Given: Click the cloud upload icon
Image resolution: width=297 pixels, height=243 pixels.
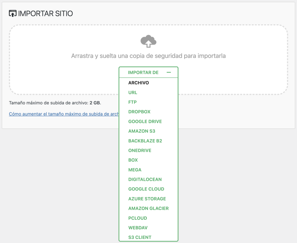Looking at the screenshot, I should click(148, 41).
